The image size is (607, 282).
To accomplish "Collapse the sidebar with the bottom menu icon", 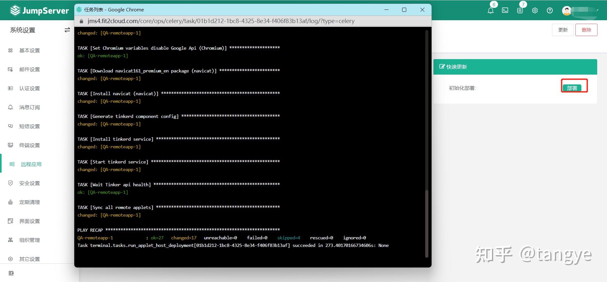I will pyautogui.click(x=11, y=273).
